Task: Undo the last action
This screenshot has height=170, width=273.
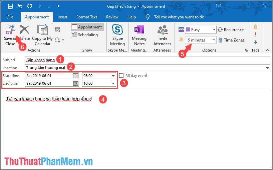Action: pyautogui.click(x=20, y=6)
